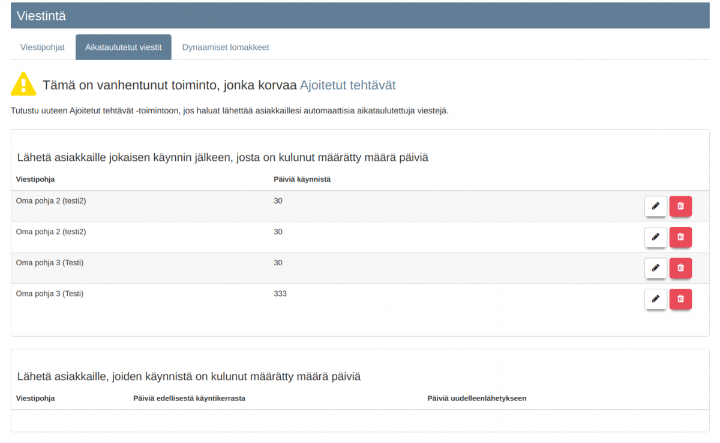Click the Viestipohja column header
Image resolution: width=720 pixels, height=443 pixels.
click(x=35, y=179)
